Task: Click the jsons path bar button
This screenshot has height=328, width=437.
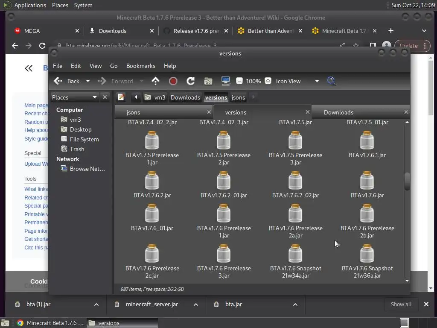Action: [238, 97]
